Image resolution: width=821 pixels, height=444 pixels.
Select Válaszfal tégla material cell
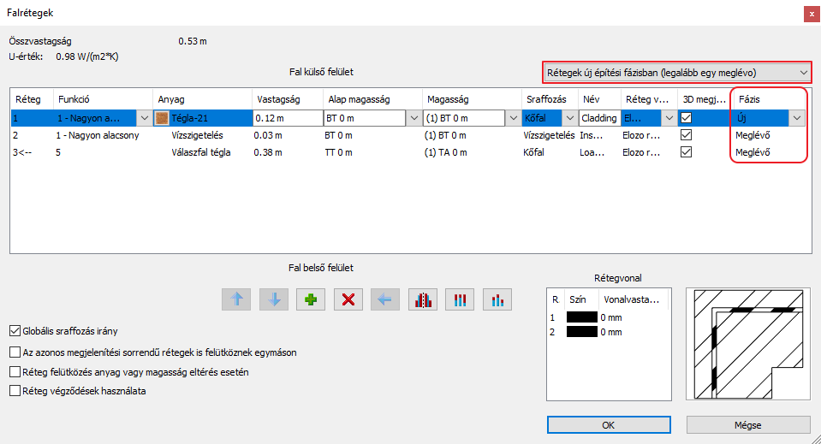[200, 152]
